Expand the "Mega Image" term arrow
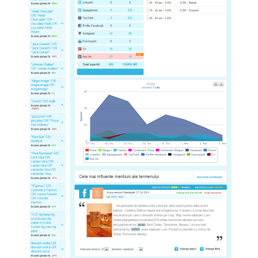 coord(62,87)
